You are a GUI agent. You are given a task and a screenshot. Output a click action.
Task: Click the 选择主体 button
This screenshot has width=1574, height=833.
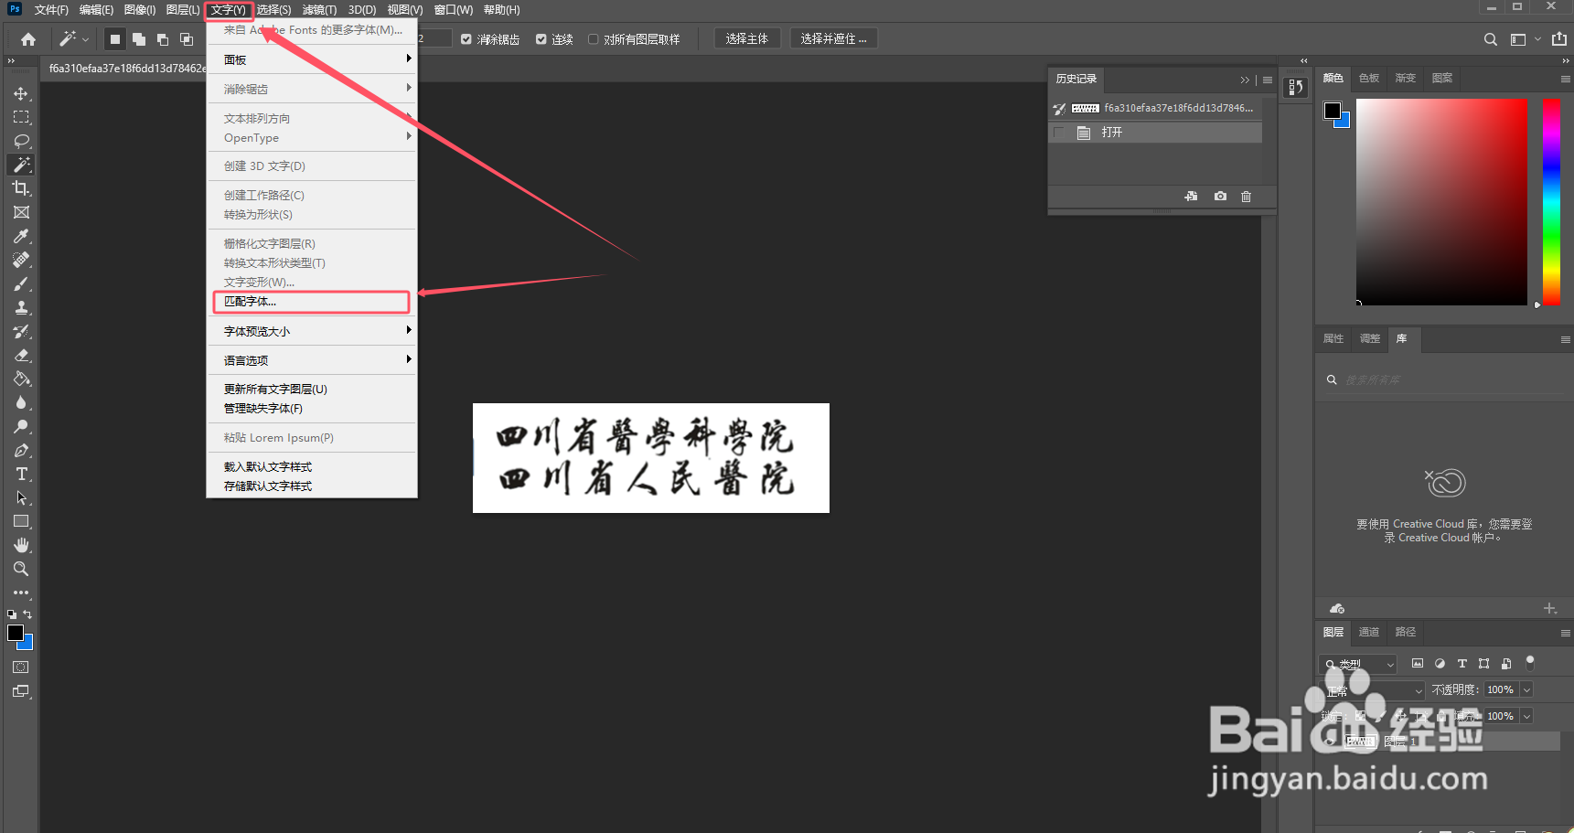(747, 37)
